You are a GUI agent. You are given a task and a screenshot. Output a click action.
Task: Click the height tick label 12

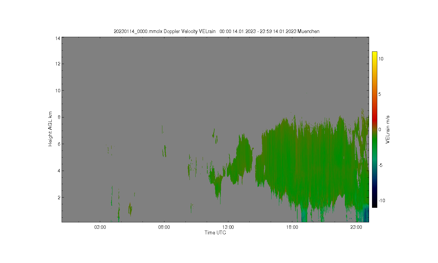point(58,64)
